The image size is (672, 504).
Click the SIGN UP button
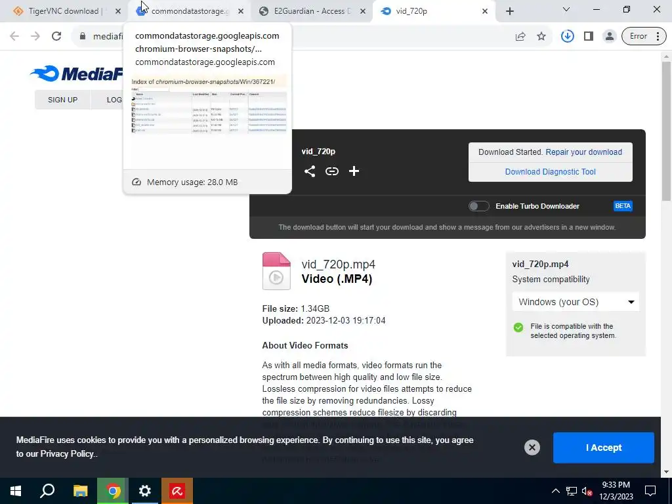coord(62,100)
